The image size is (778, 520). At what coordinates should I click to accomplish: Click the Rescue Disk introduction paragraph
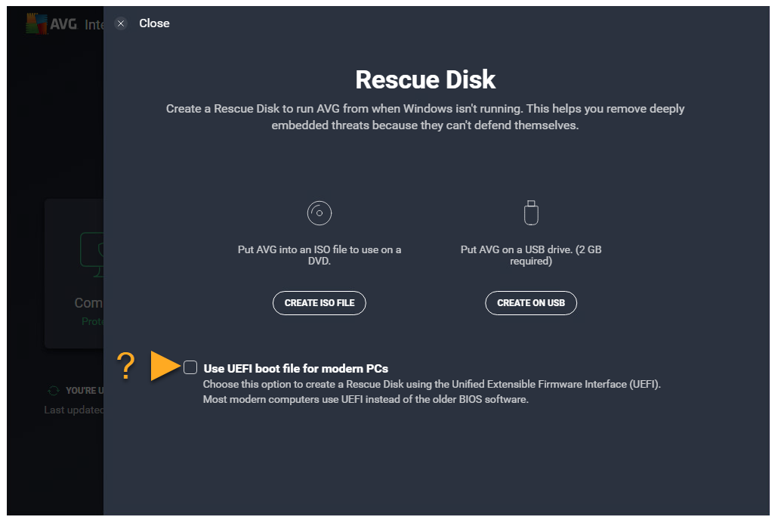pos(425,117)
